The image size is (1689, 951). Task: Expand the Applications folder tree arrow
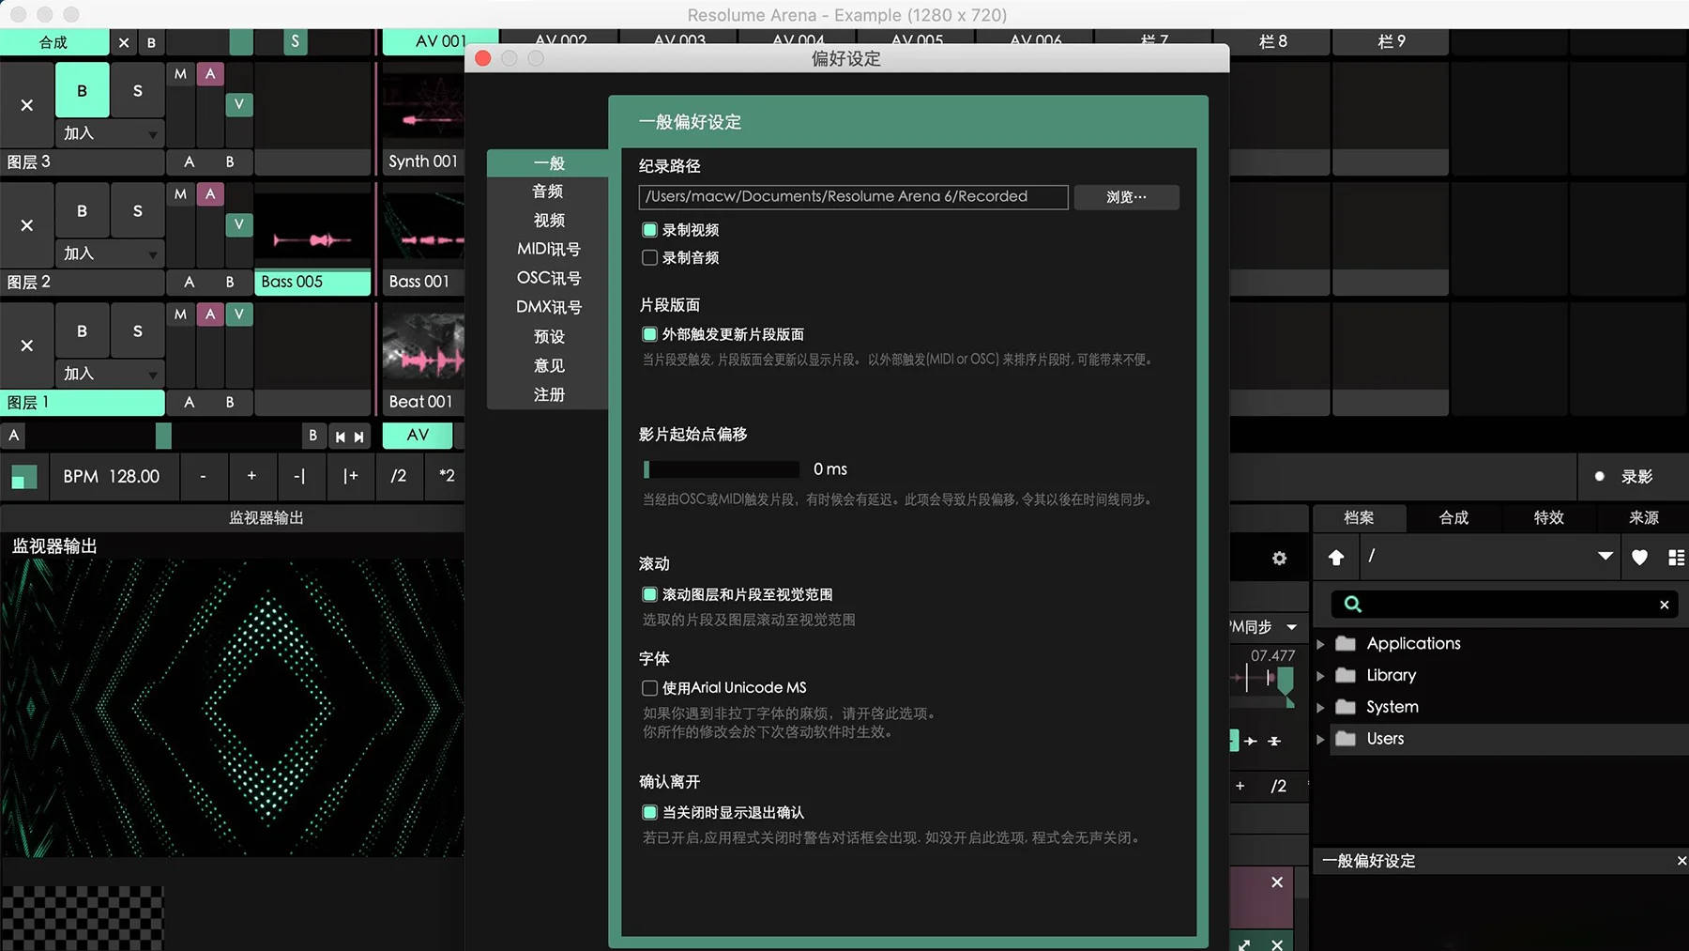[1320, 644]
